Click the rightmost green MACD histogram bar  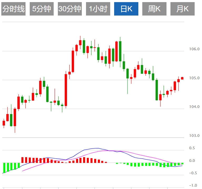point(182,164)
